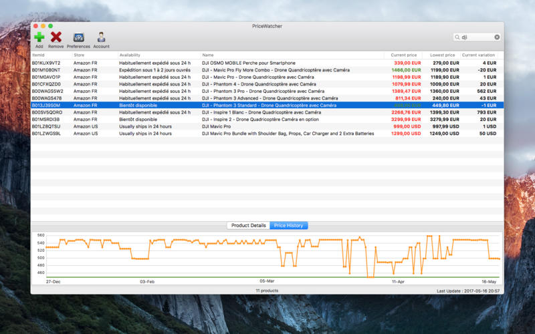The width and height of the screenshot is (535, 334).
Task: Click the 3299,99 EUR current price
Action: (x=406, y=120)
